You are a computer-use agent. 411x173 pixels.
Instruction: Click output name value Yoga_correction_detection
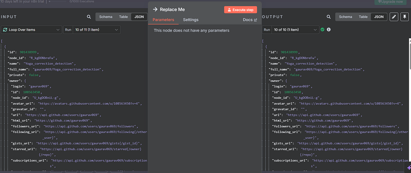click(x=310, y=64)
